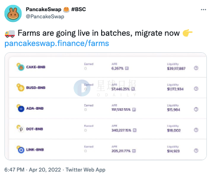Open APR calculator icon for DOT-BNB
This screenshot has height=176, width=210.
pos(135,130)
